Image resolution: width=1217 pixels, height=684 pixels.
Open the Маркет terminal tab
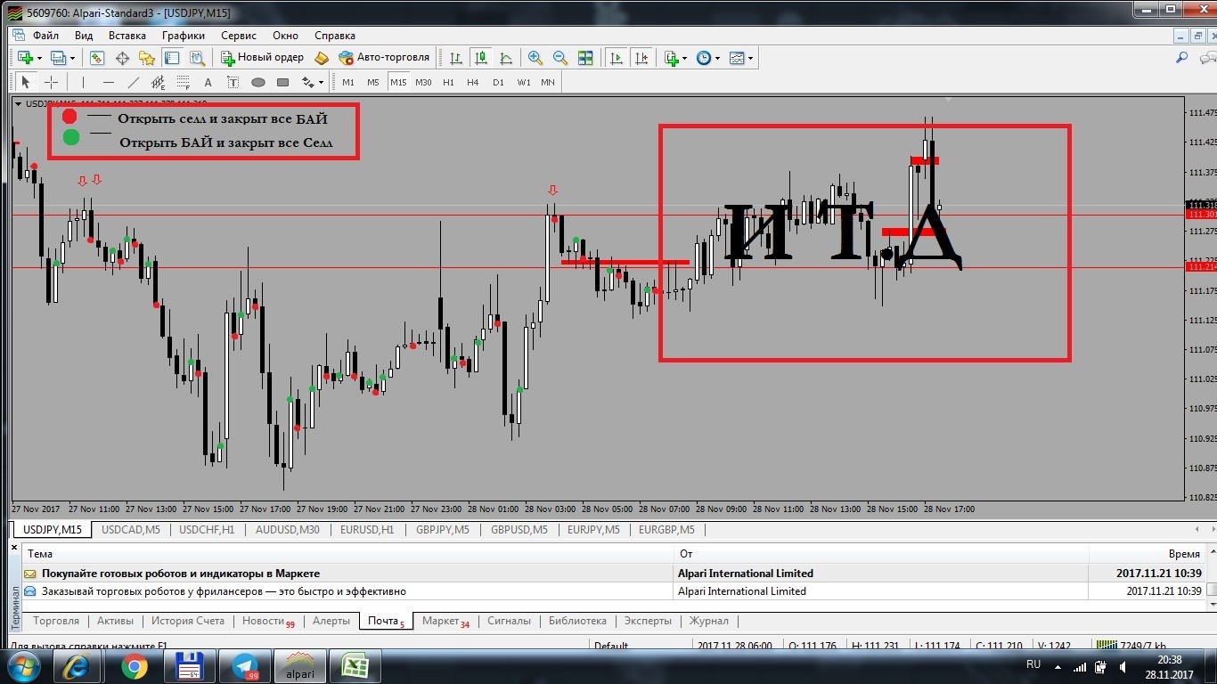coord(445,621)
